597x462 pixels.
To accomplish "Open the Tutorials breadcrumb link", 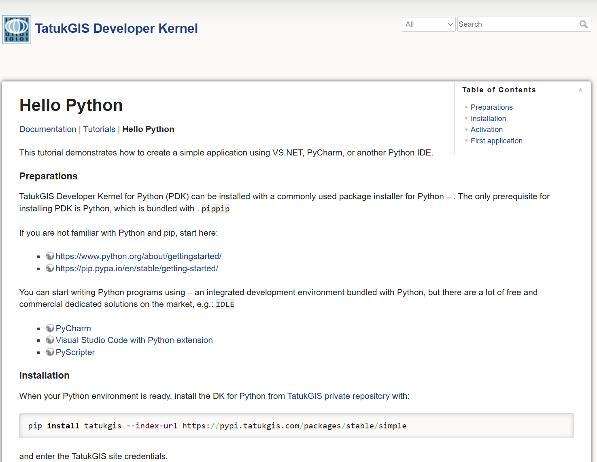I will pyautogui.click(x=99, y=129).
